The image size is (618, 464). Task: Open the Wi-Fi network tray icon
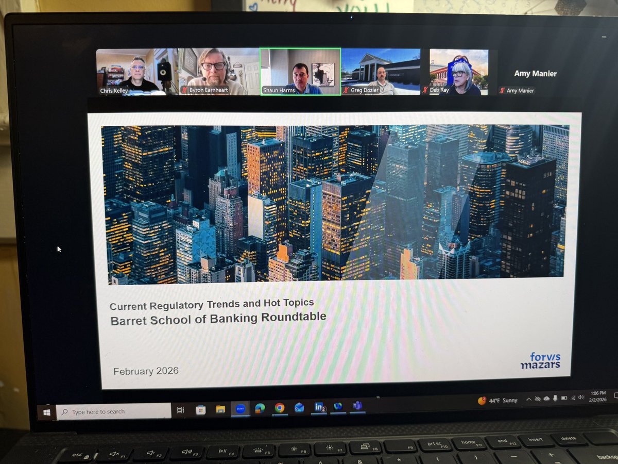coord(573,397)
